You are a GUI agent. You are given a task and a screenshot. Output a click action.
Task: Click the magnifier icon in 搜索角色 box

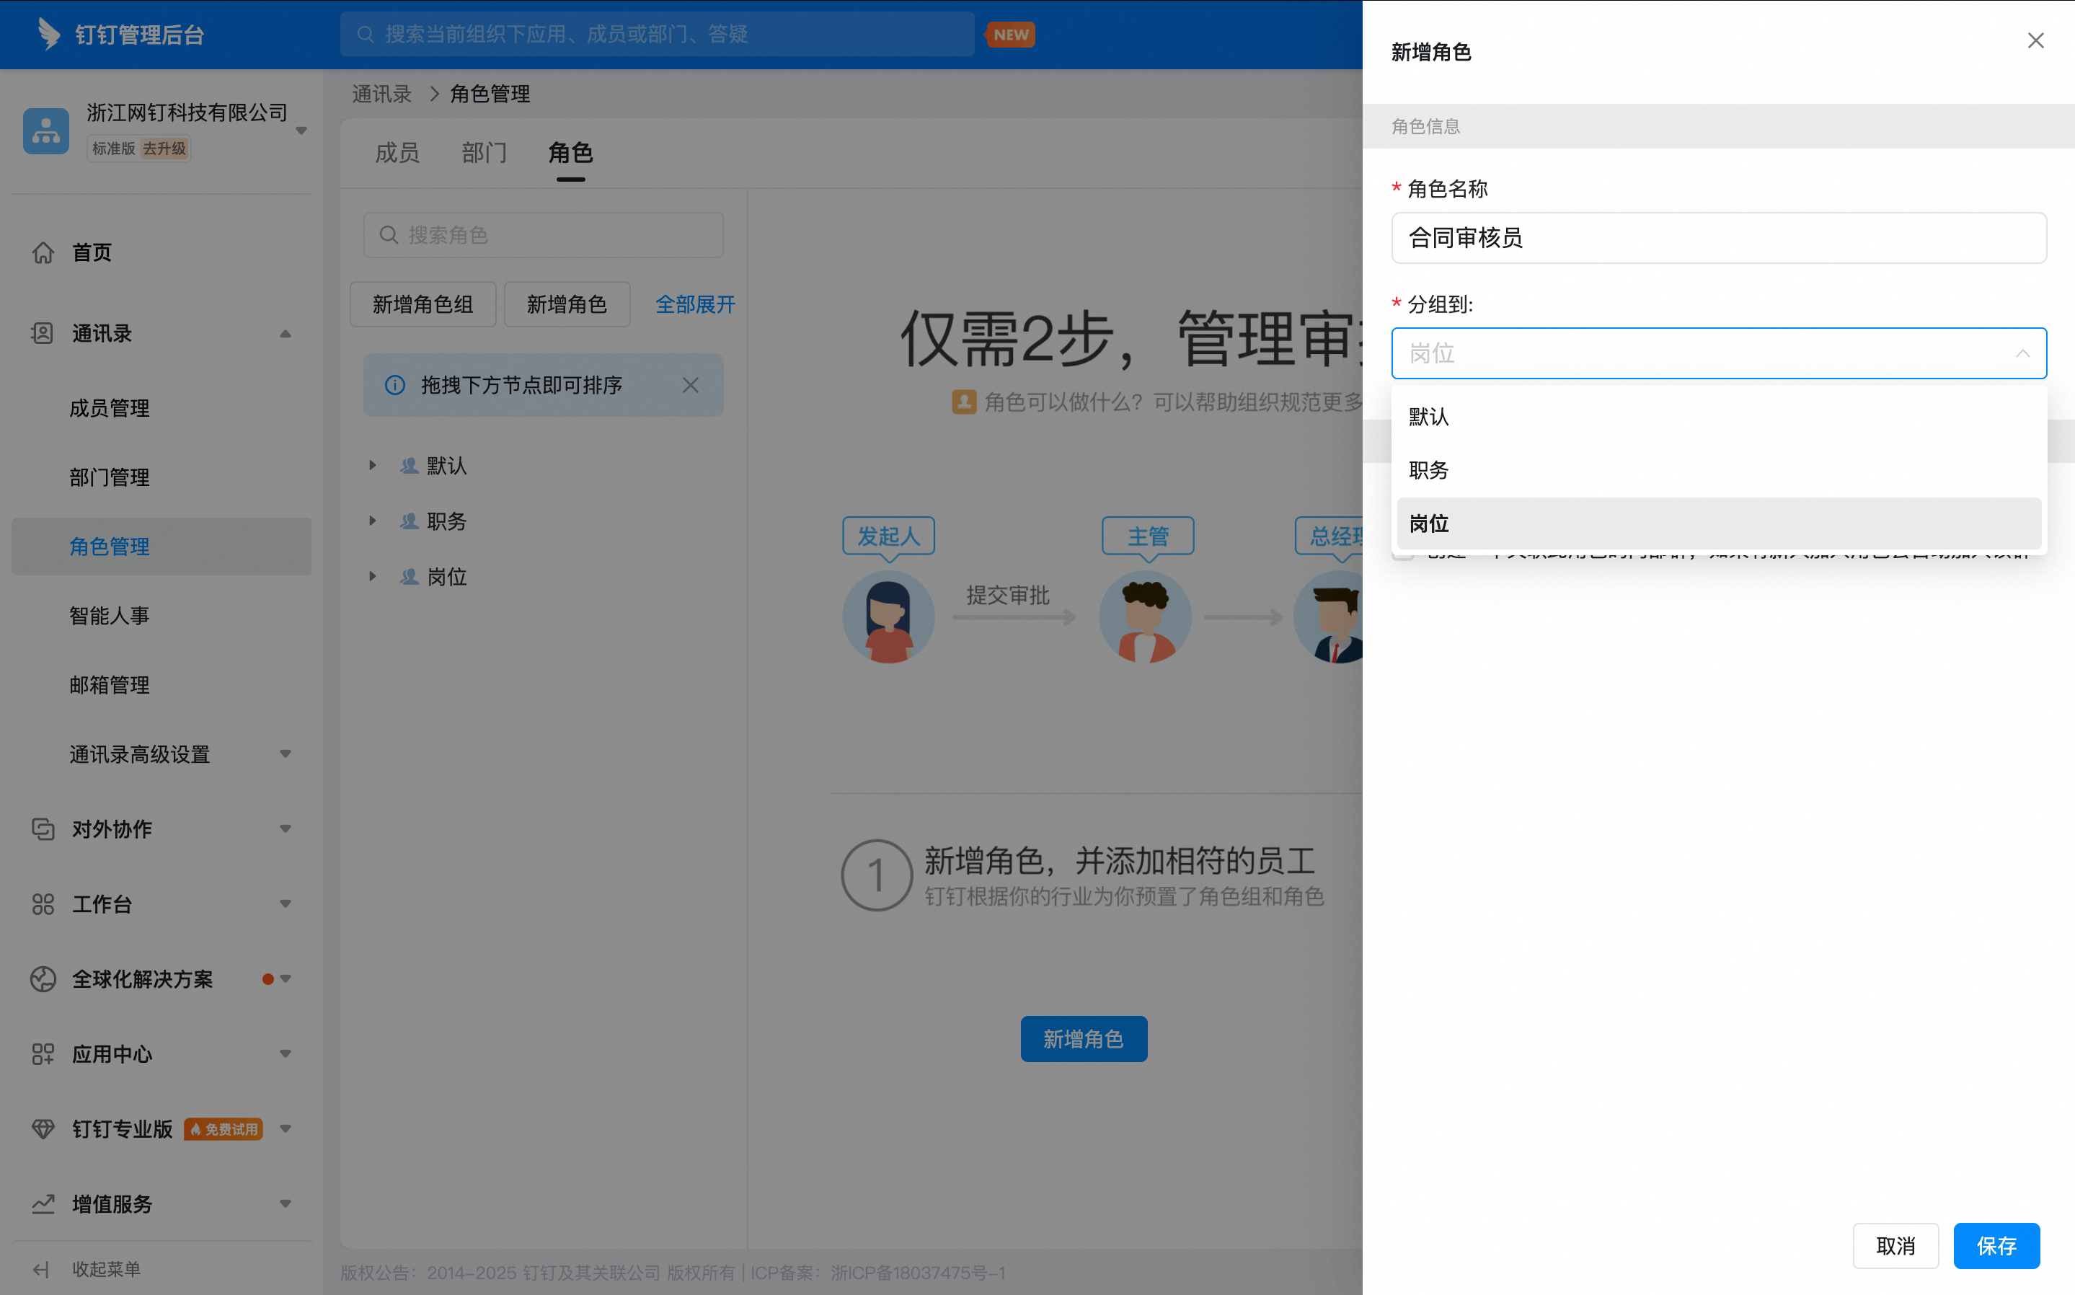tap(389, 234)
